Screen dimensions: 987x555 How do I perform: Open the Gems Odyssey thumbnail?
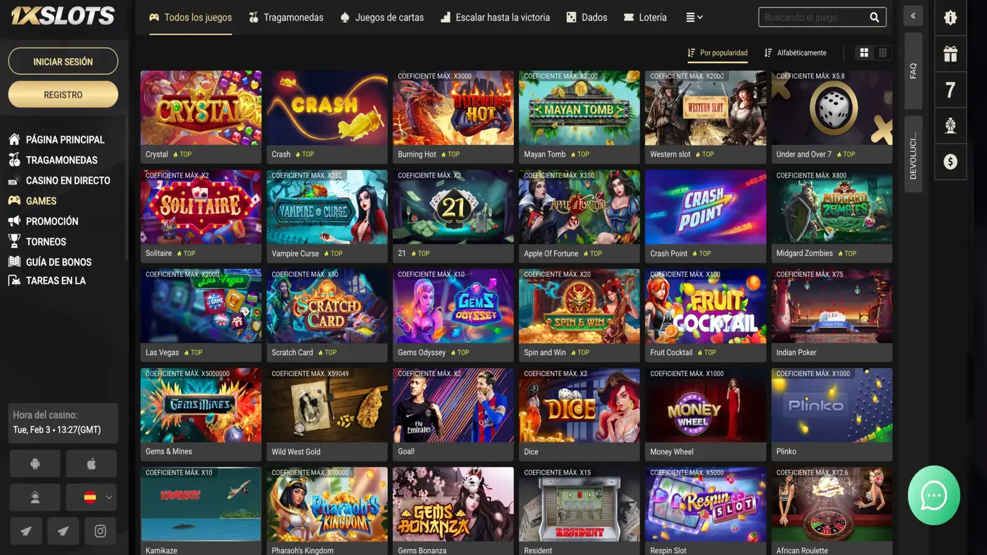[453, 306]
